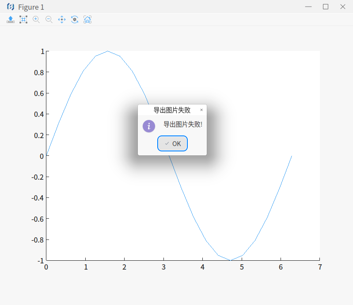Click the export figure icon in toolbar
353x305 pixels.
pos(11,19)
